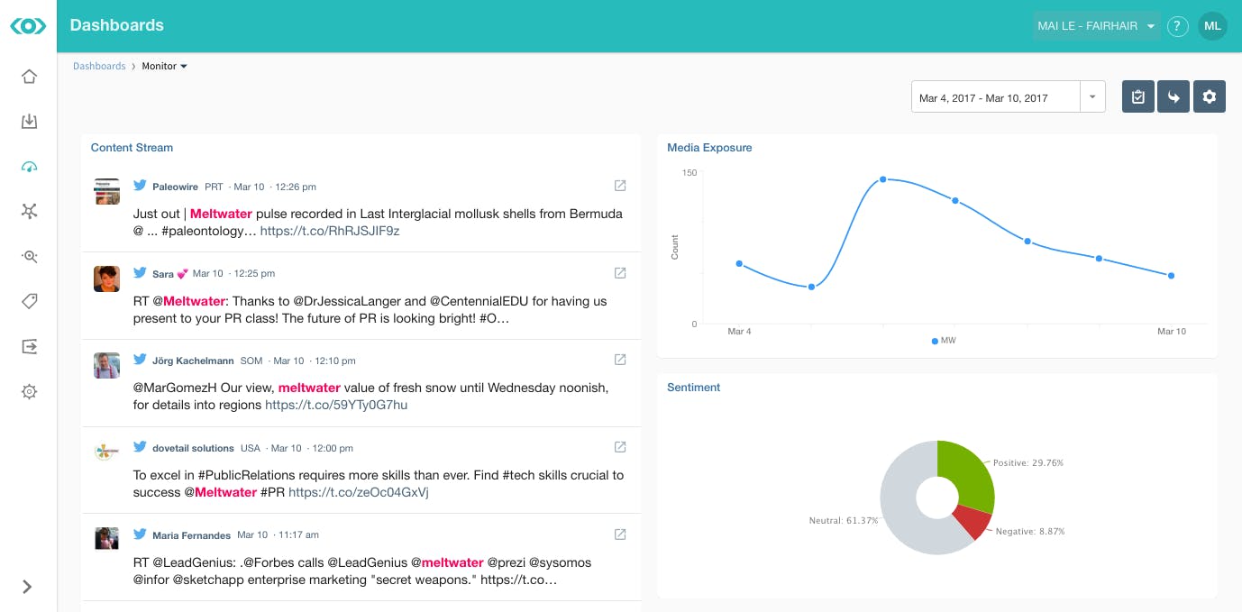Open Maria Fernandes tweet external link icon

point(620,534)
